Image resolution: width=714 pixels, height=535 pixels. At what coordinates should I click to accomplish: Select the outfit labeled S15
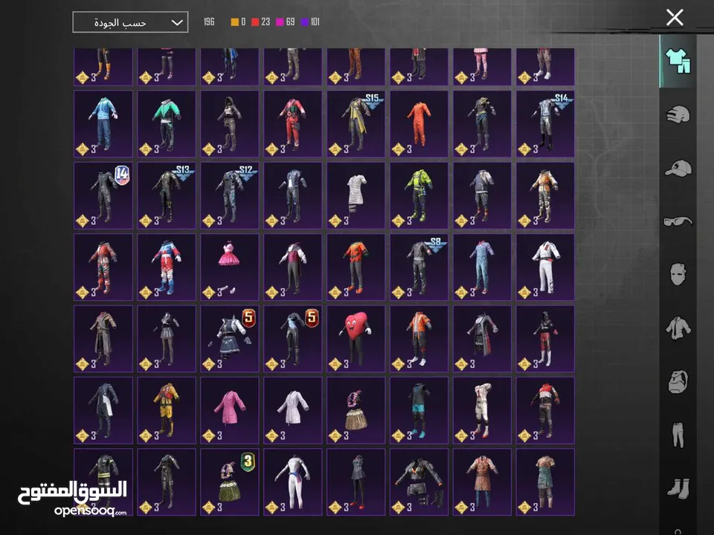[356, 124]
